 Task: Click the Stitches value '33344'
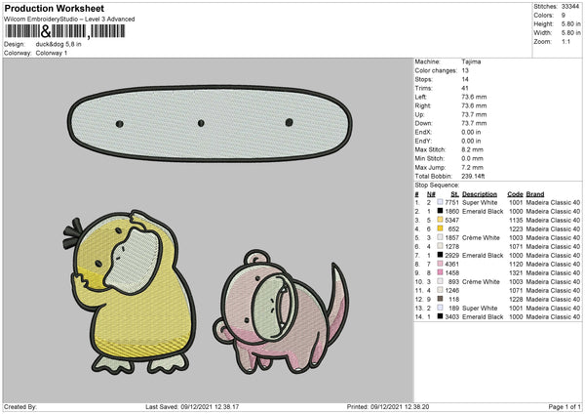coord(570,7)
